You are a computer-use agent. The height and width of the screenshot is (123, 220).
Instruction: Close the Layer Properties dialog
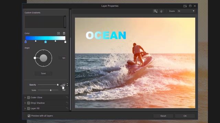click(195, 6)
